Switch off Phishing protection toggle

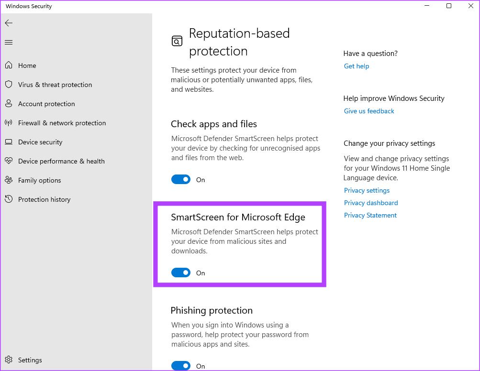[x=180, y=365]
